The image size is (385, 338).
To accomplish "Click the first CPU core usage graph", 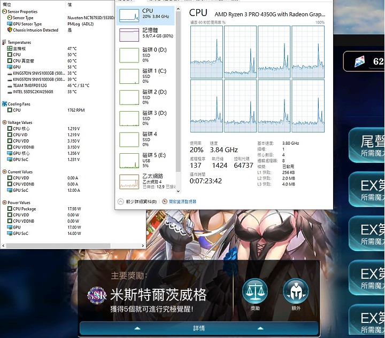I will (x=206, y=52).
